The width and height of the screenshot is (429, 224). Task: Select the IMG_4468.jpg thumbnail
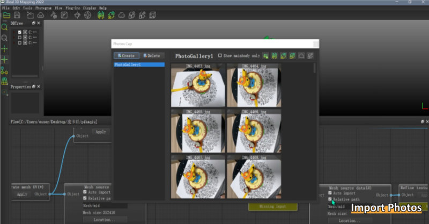[x=254, y=177]
